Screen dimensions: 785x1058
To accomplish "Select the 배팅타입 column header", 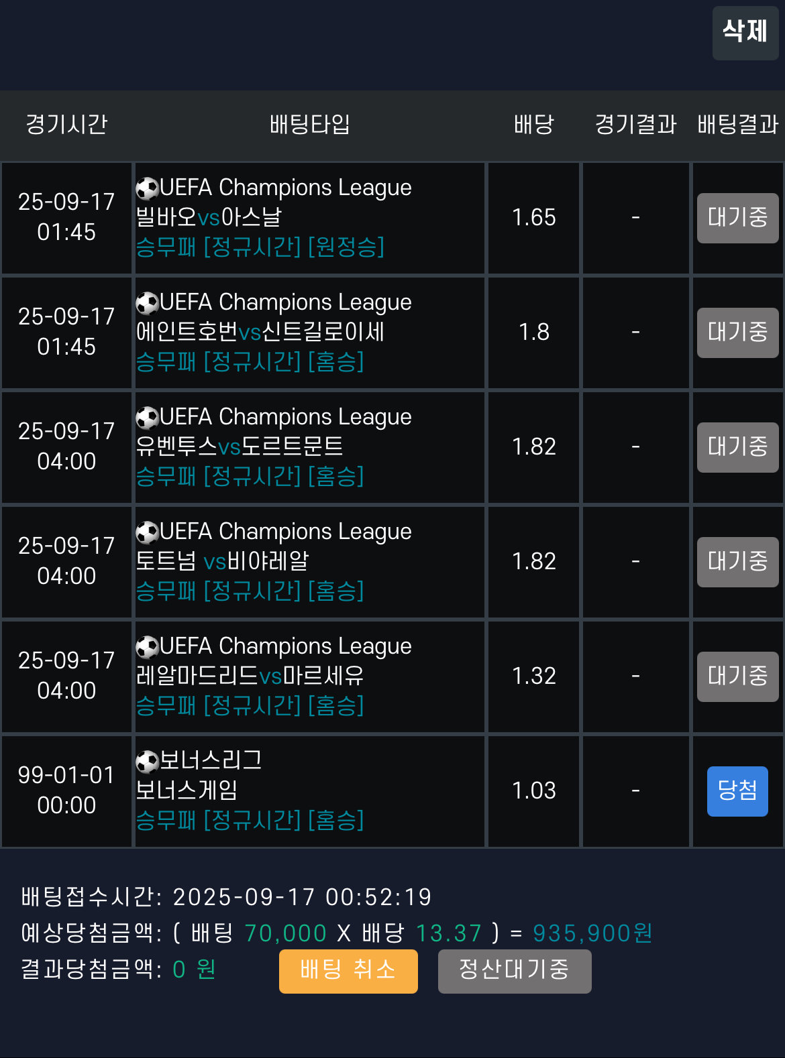I will tap(309, 125).
